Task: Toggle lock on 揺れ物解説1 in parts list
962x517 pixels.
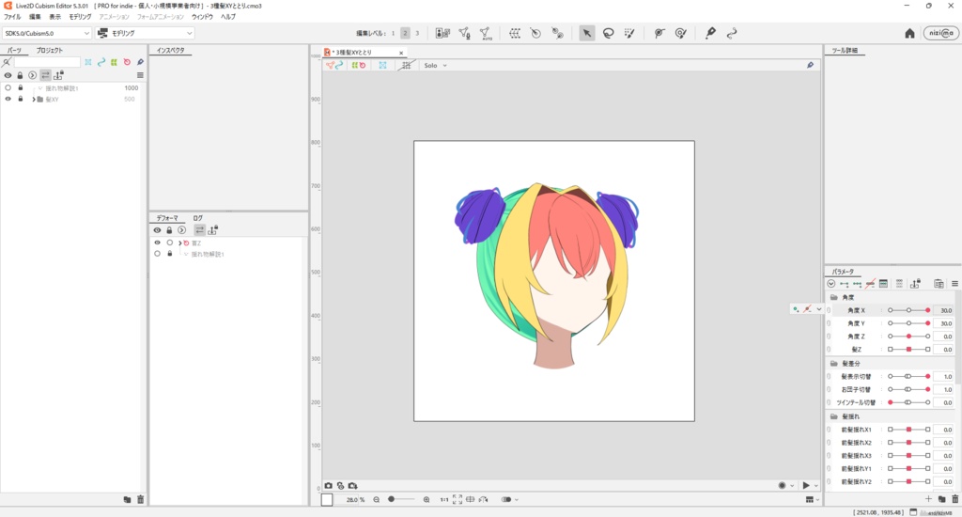Action: [x=21, y=87]
